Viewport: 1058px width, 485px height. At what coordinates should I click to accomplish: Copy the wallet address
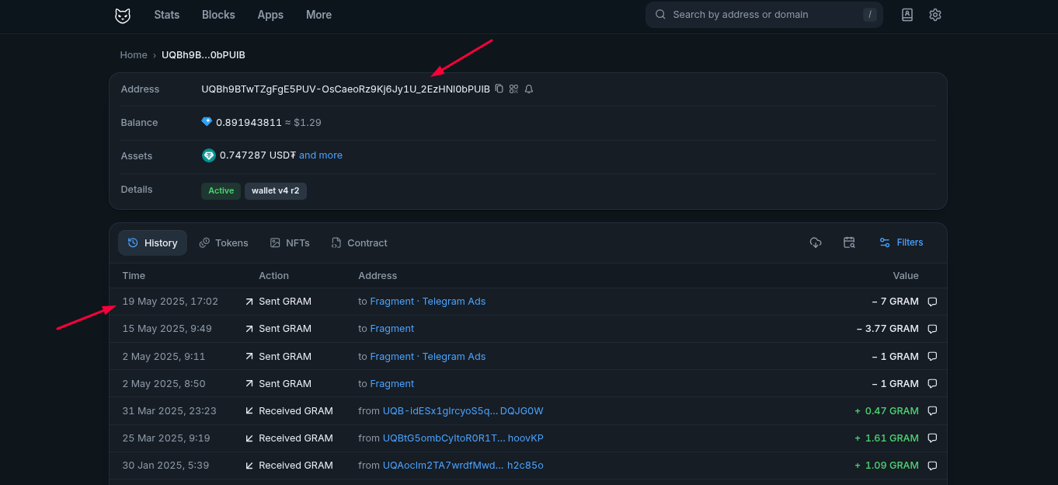(499, 89)
